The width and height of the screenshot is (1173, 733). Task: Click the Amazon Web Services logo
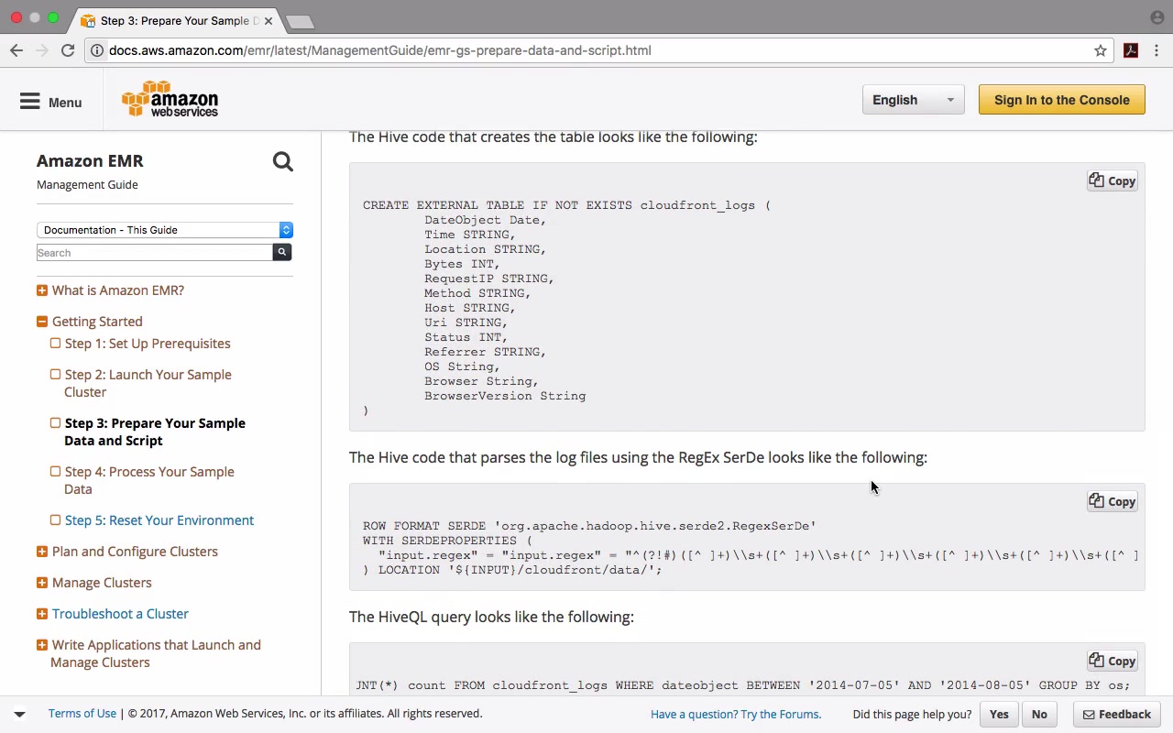[170, 99]
